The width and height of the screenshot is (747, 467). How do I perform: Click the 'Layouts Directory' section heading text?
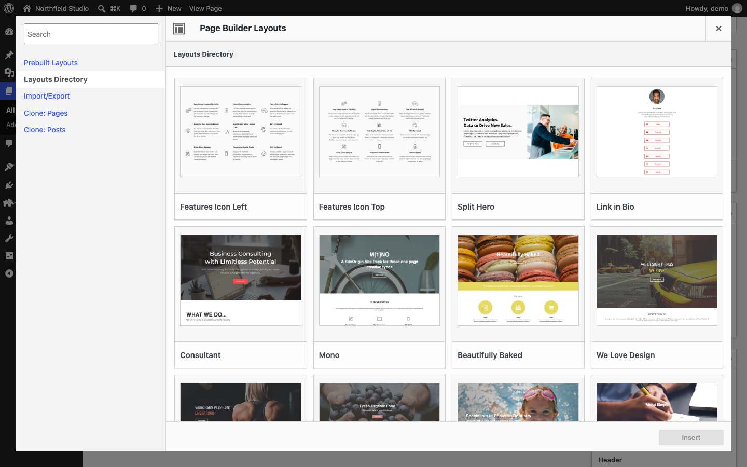coord(203,54)
